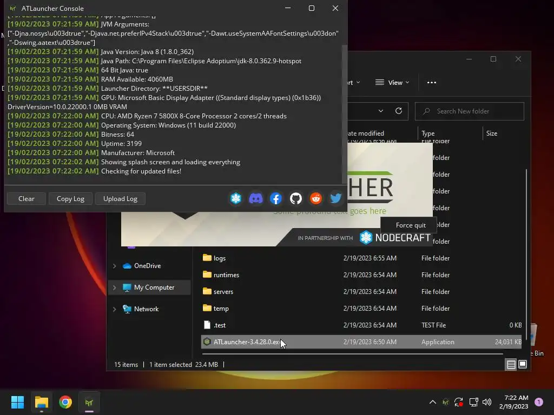Screen dimensions: 554x415
Task: Open the volume speaker tray icon
Action: coord(487,402)
